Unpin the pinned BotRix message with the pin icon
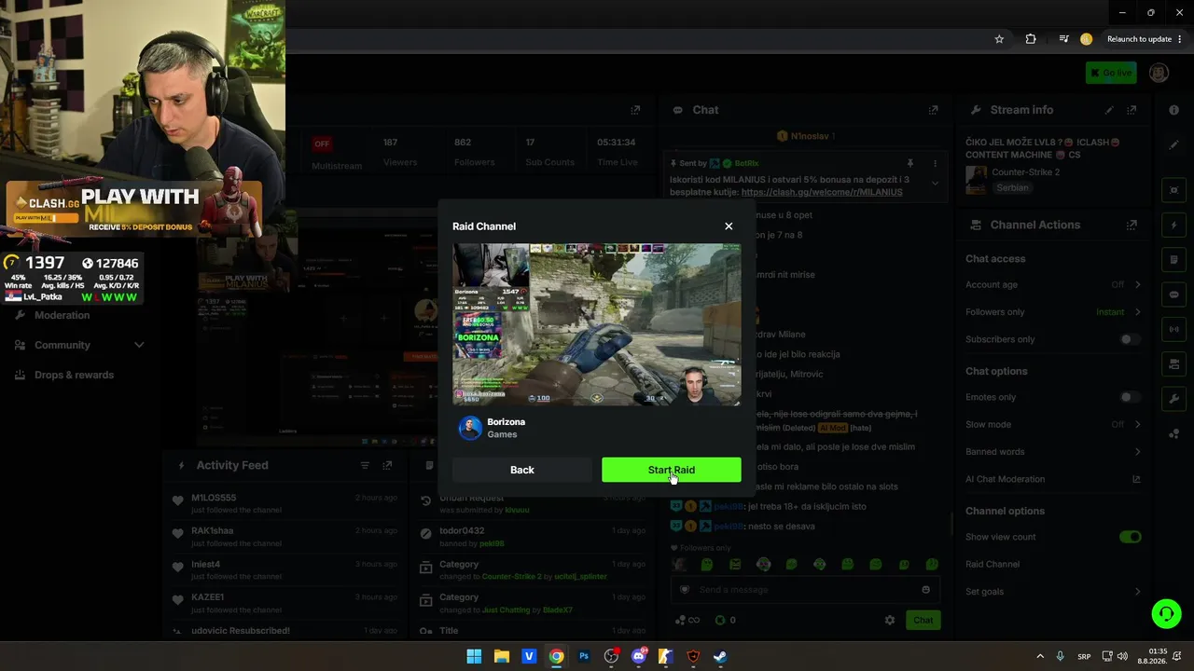Screen dimensions: 1194x671 (909, 163)
